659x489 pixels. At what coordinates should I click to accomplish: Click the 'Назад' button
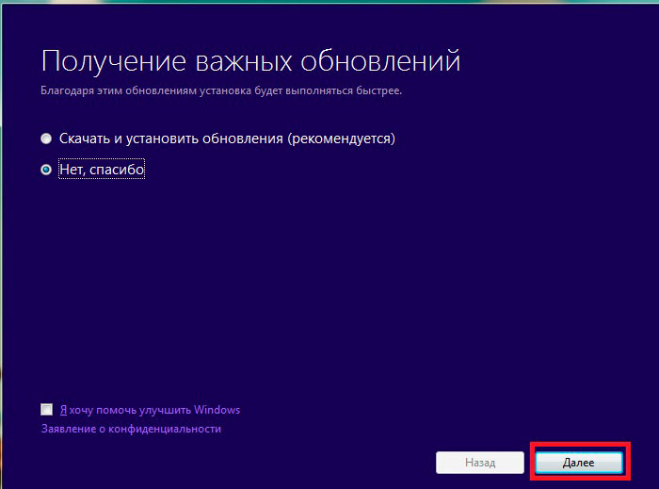[x=480, y=463]
